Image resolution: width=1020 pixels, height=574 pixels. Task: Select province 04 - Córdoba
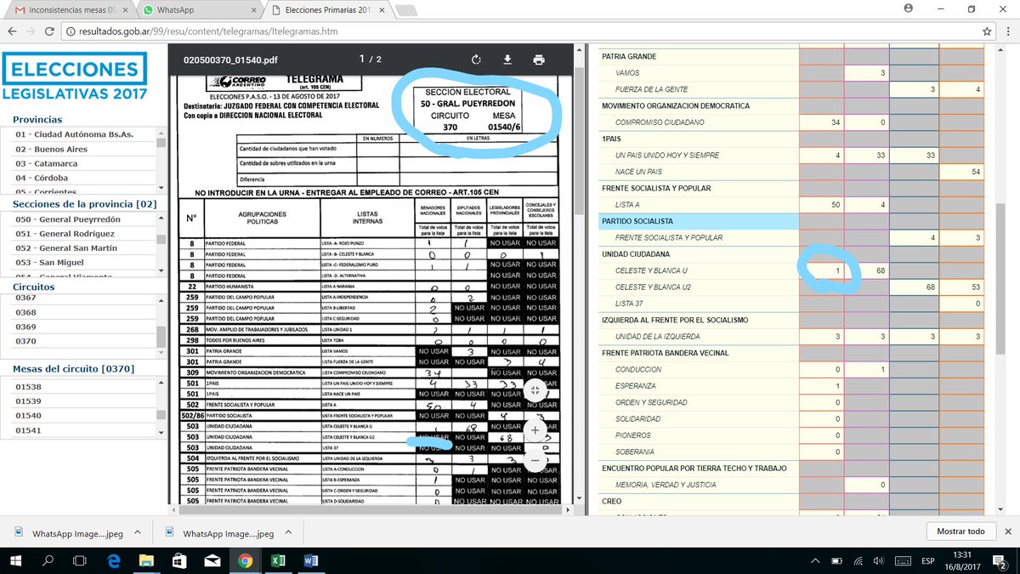click(78, 179)
